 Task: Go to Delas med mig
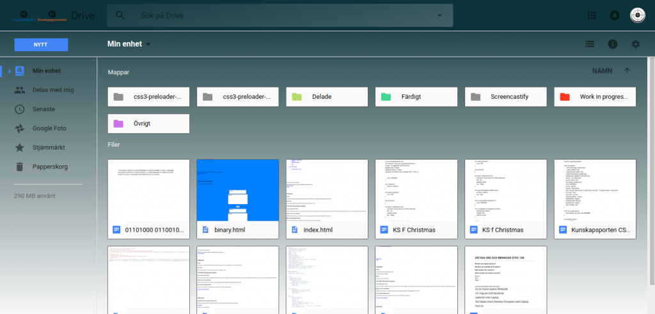(53, 90)
